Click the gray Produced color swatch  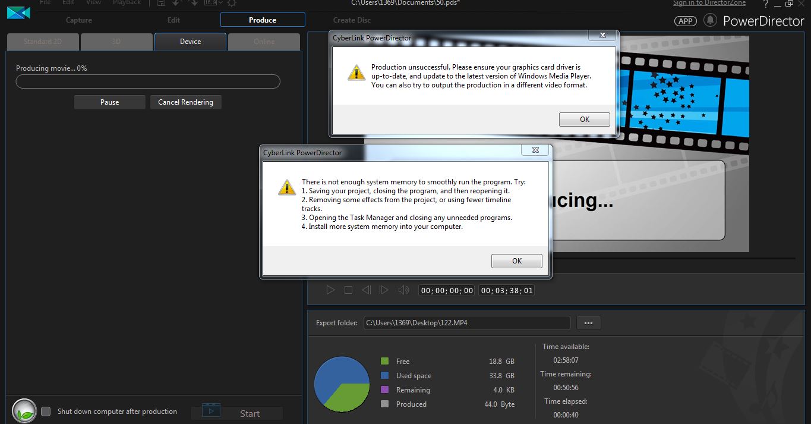[x=384, y=404]
